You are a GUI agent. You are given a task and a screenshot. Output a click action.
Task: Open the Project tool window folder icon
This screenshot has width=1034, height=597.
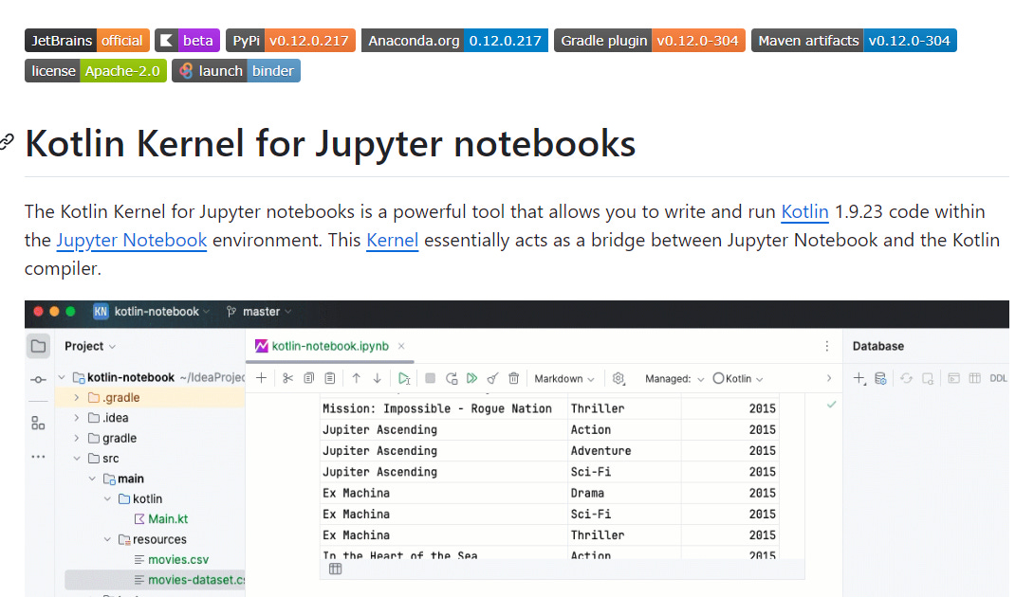[x=38, y=346]
